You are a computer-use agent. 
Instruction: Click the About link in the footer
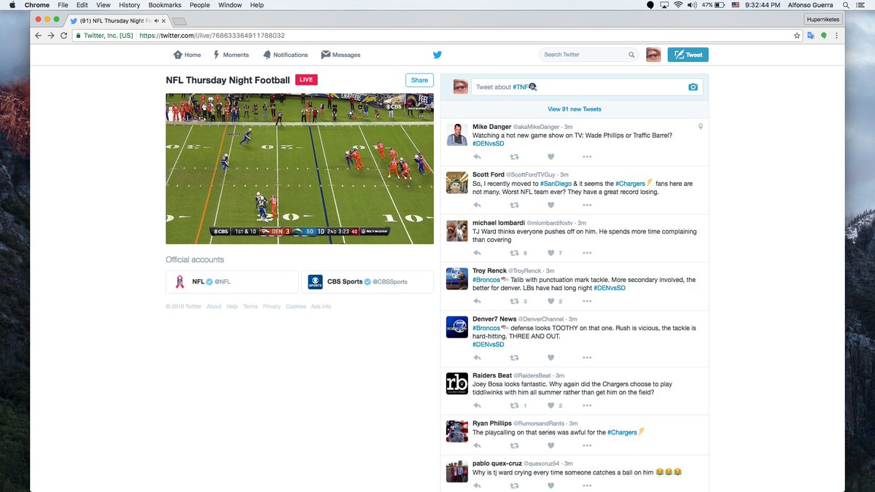tap(214, 307)
